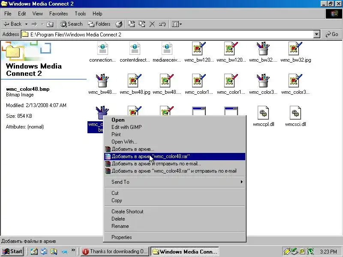Choose Cut in the context menu
The height and width of the screenshot is (257, 343).
[x=175, y=193]
